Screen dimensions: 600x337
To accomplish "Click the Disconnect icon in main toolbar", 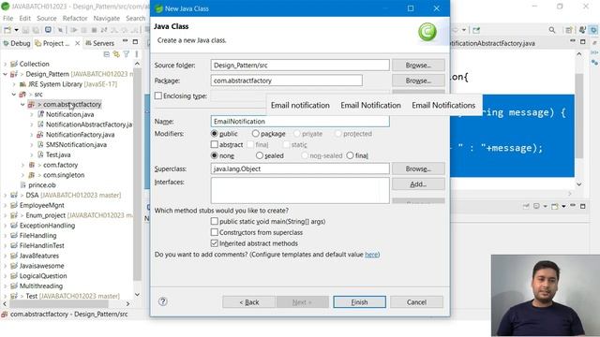I will tap(104, 30).
